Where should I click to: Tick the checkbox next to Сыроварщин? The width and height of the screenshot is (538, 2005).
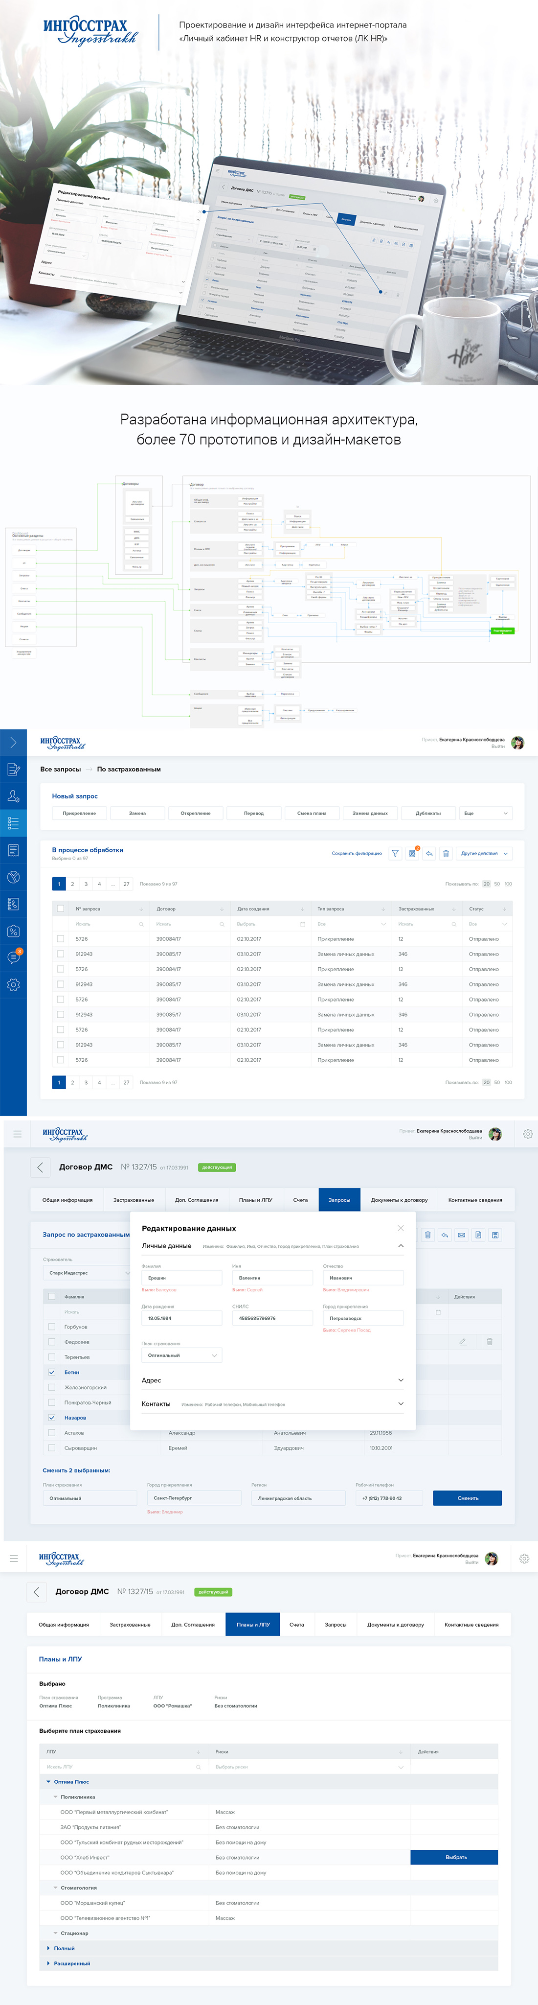pyautogui.click(x=52, y=1448)
